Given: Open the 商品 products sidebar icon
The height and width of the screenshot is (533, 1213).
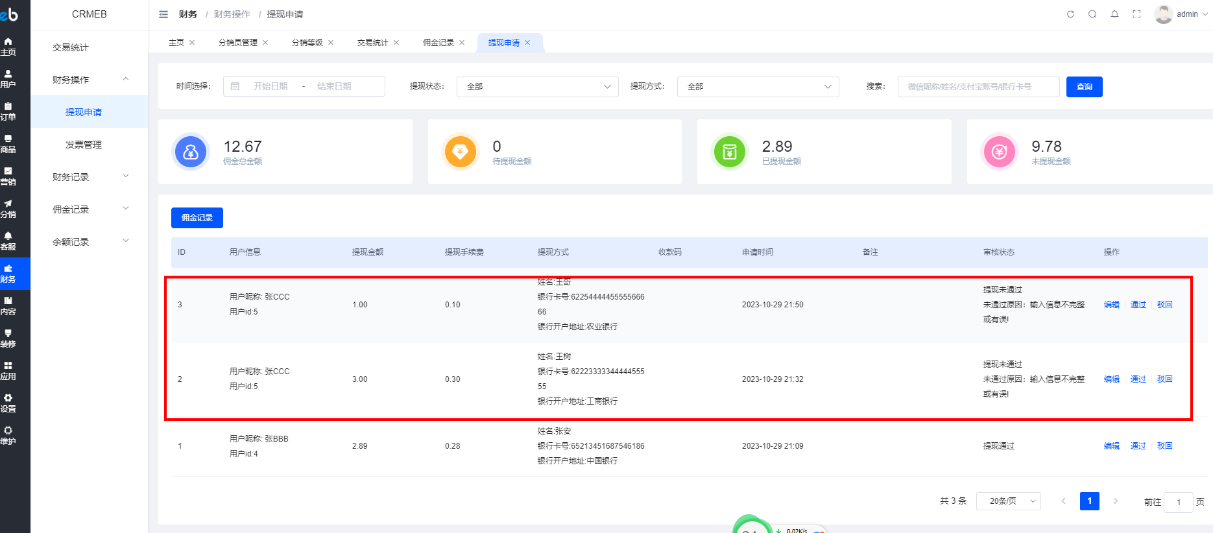Looking at the screenshot, I should [8, 144].
